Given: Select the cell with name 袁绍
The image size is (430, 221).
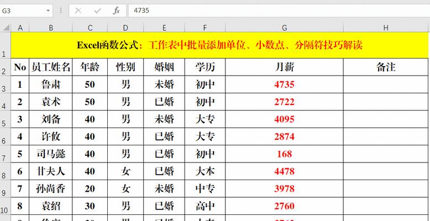Looking at the screenshot, I should click(x=51, y=206).
